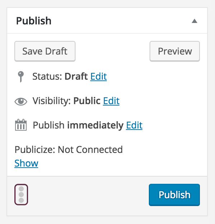Select the bold Public visibility text

tap(87, 101)
